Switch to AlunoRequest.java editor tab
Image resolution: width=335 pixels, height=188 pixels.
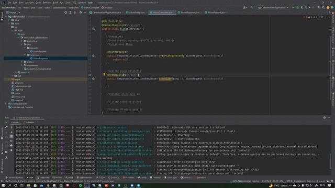point(216,13)
